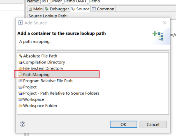Select the Absolute File Path icon

tap(20, 56)
